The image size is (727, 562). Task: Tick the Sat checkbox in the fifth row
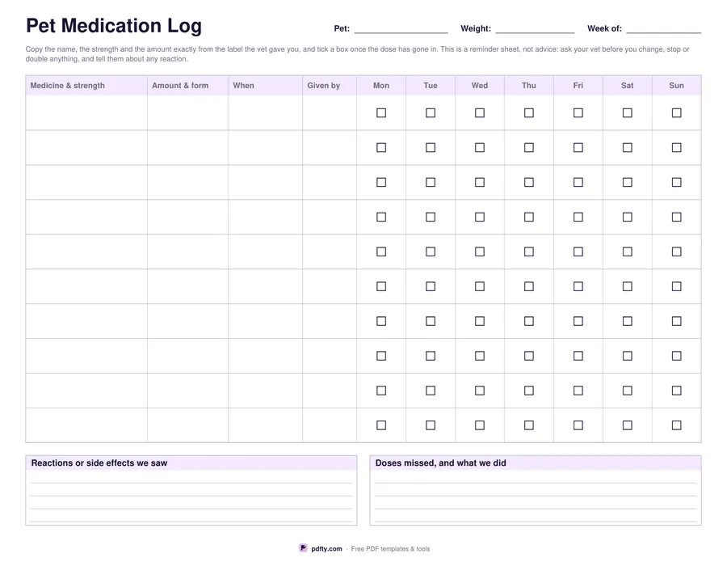tap(627, 251)
